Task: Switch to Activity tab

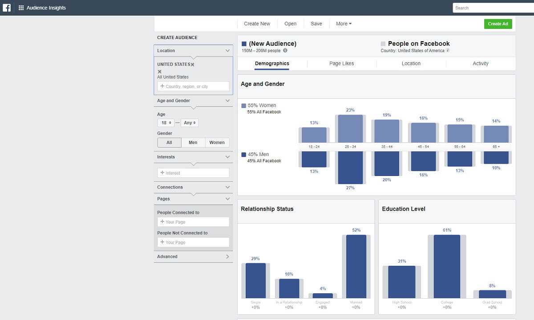Action: click(481, 64)
